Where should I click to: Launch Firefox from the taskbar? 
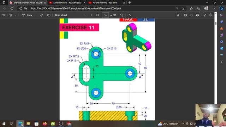(x=45, y=124)
